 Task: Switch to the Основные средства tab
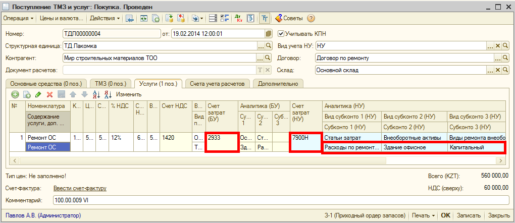coord(45,83)
